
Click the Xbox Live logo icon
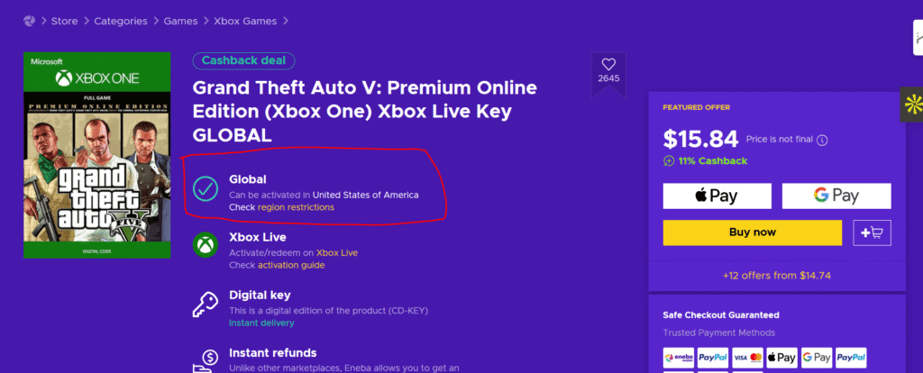(x=206, y=245)
